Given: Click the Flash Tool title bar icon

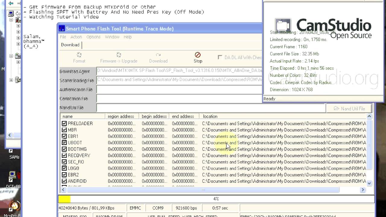Looking at the screenshot, I should click(x=62, y=29).
